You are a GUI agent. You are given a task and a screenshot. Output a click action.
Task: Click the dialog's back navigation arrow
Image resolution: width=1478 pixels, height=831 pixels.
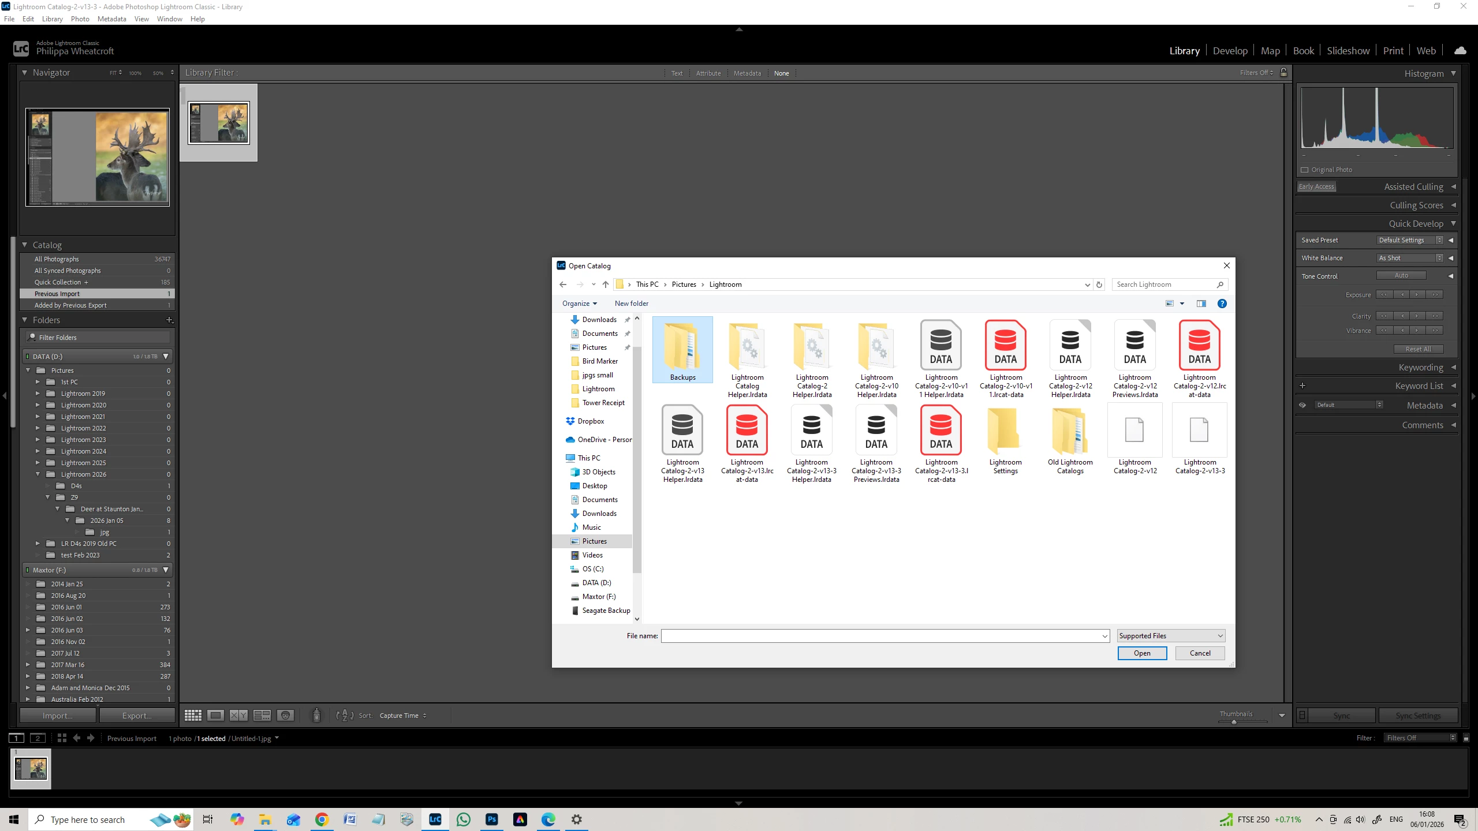click(x=563, y=285)
